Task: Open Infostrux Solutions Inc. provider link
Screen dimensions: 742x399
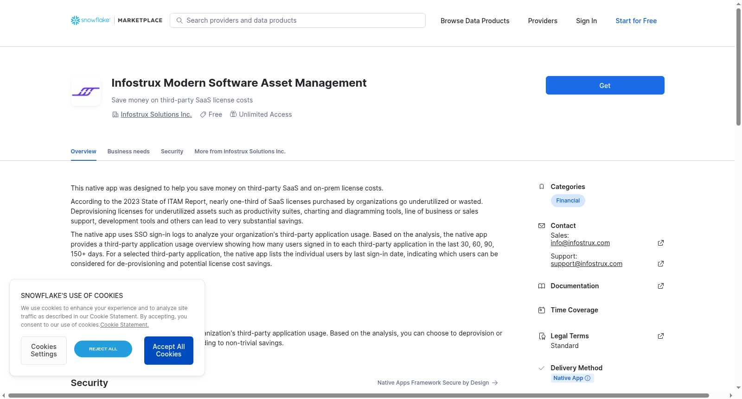Action: [156, 114]
